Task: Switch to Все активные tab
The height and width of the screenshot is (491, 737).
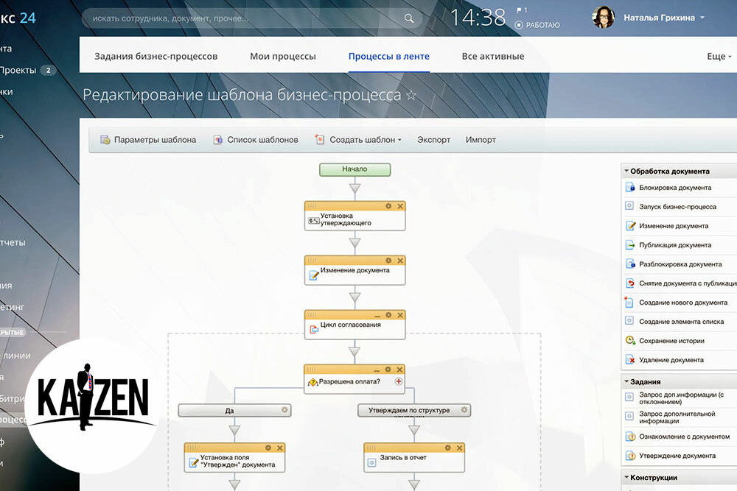Action: pyautogui.click(x=492, y=57)
